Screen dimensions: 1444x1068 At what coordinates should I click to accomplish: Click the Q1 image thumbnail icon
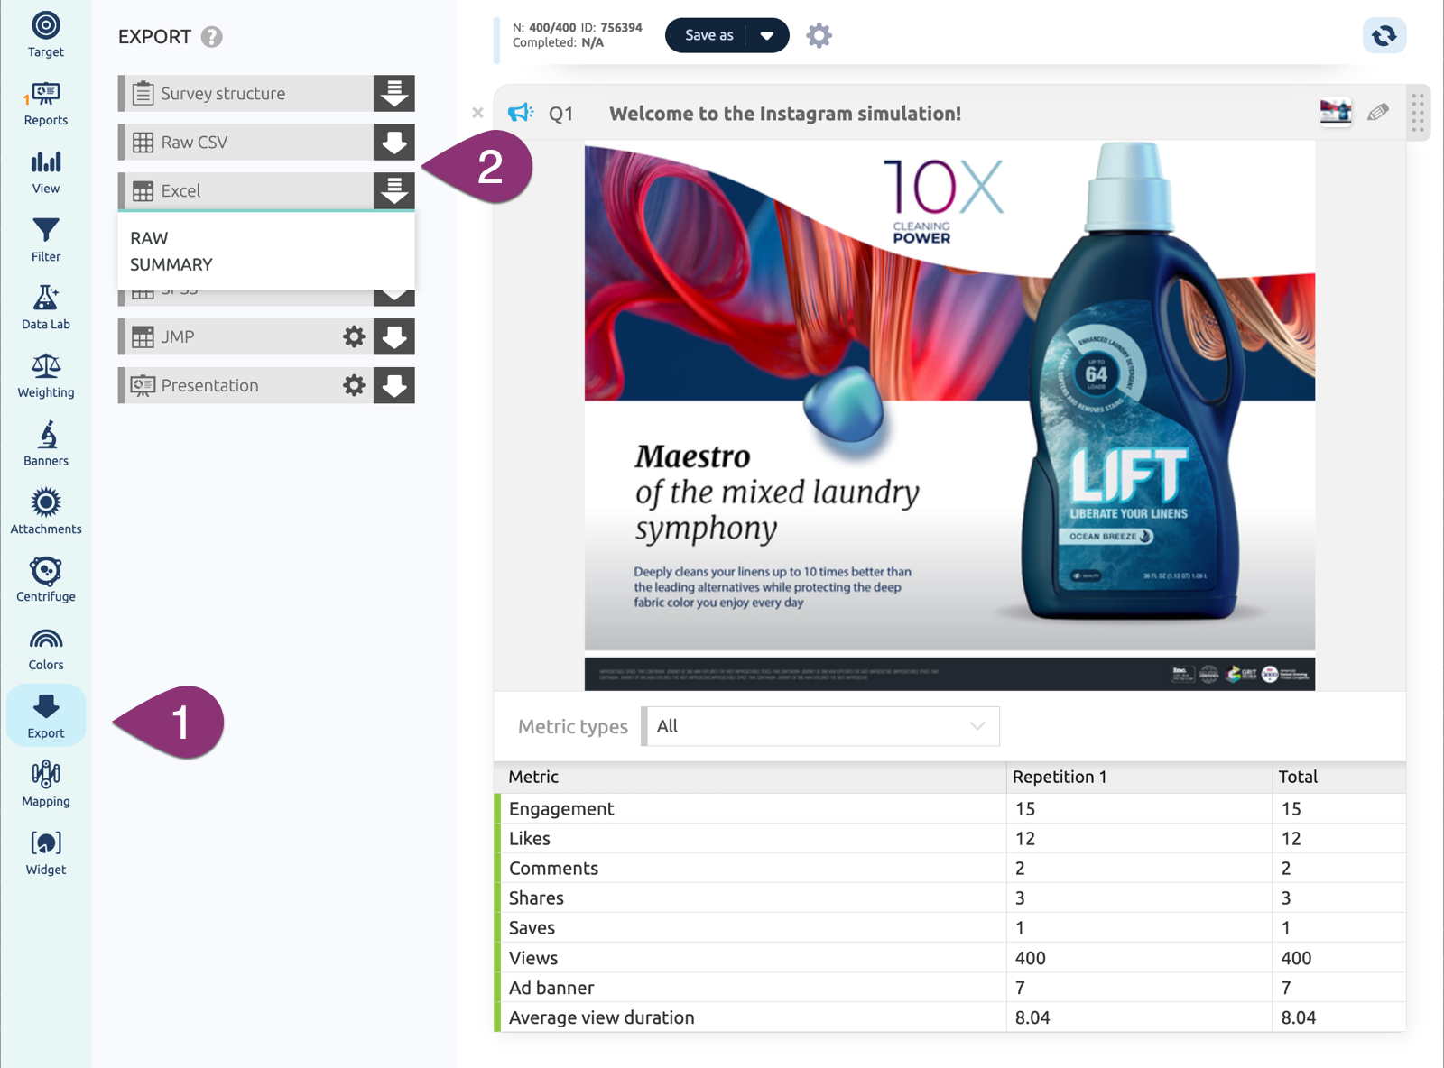tap(1335, 113)
